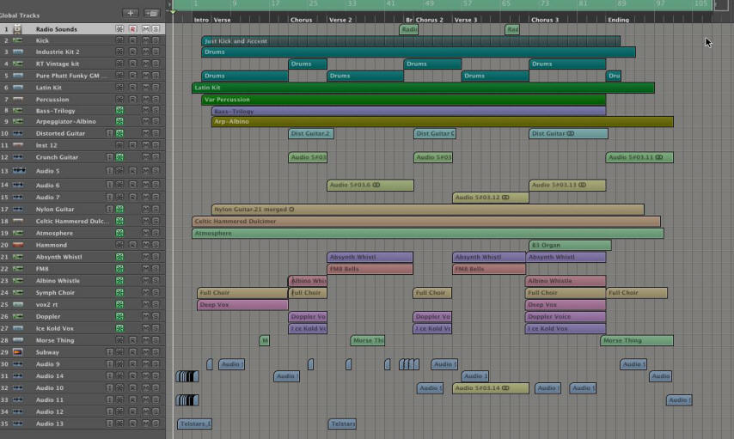Disable record arm on Radio Sounds track
The height and width of the screenshot is (439, 734).
(x=133, y=29)
